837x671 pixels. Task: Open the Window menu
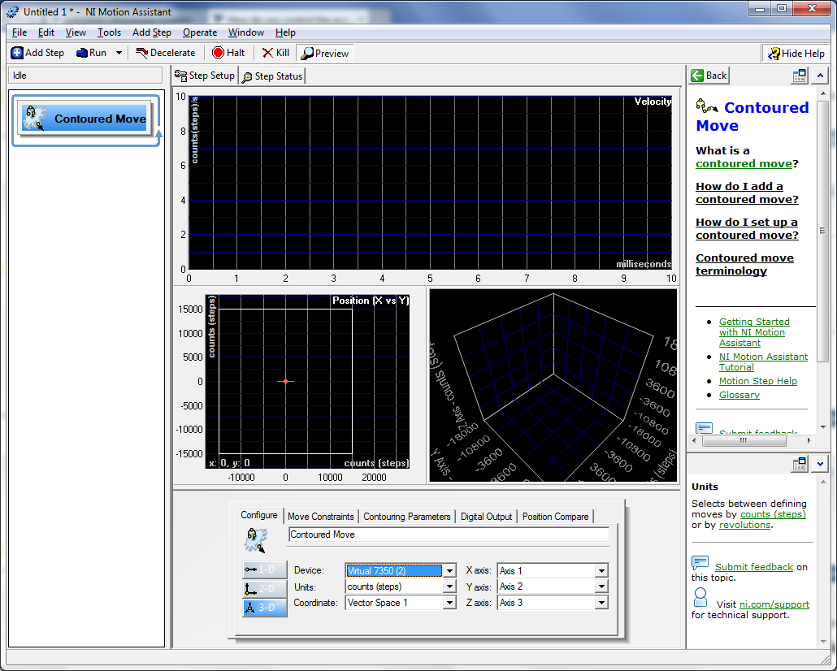pyautogui.click(x=246, y=32)
